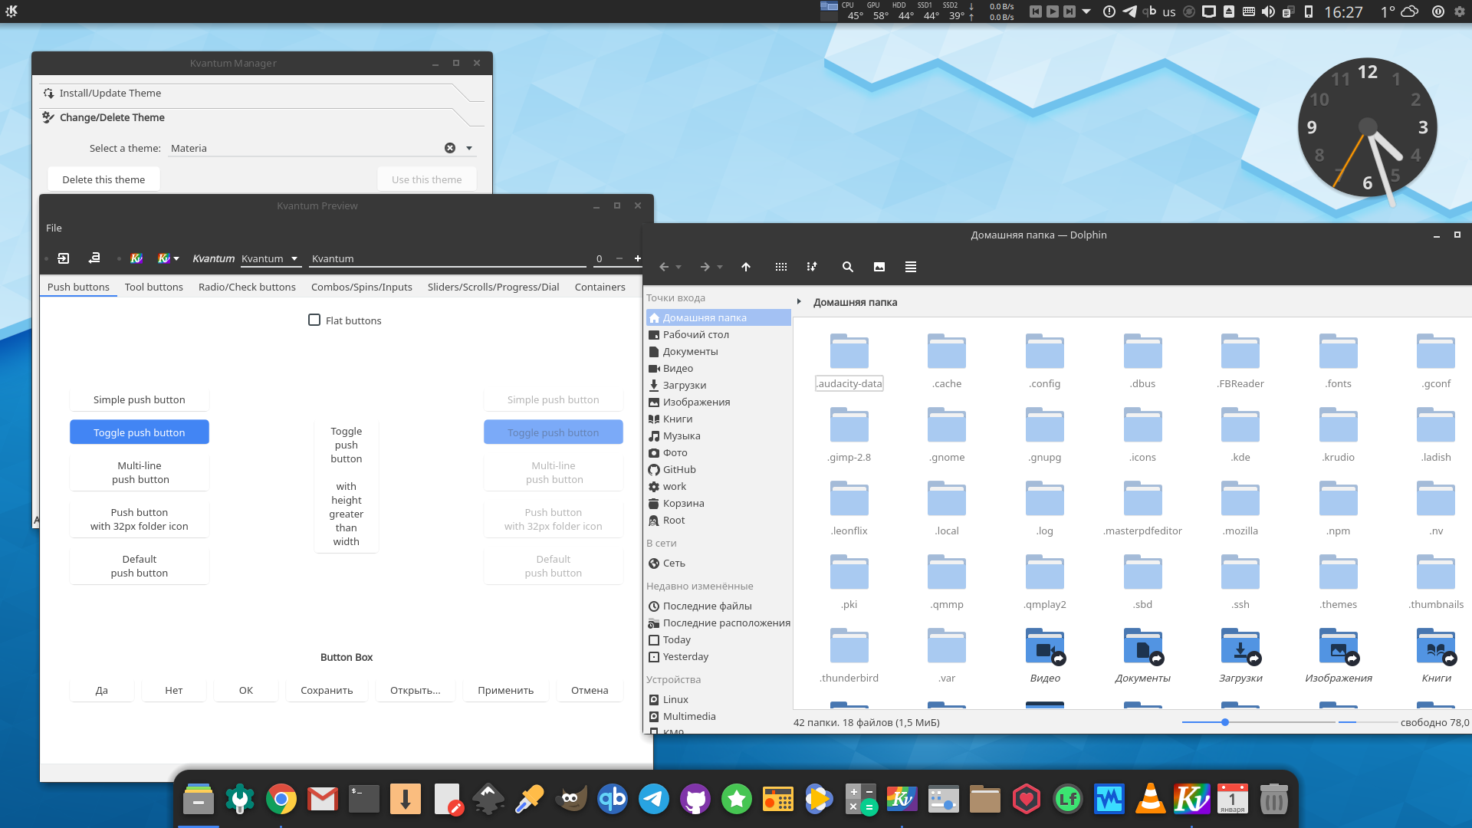Open the Kvantum combo box in toolbar

tap(270, 258)
